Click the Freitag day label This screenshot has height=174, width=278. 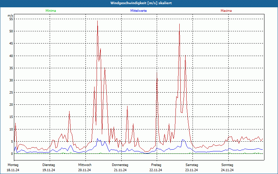tap(156, 165)
